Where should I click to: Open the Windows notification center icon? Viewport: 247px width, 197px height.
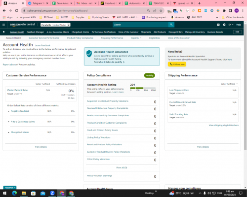pyautogui.click(x=241, y=193)
